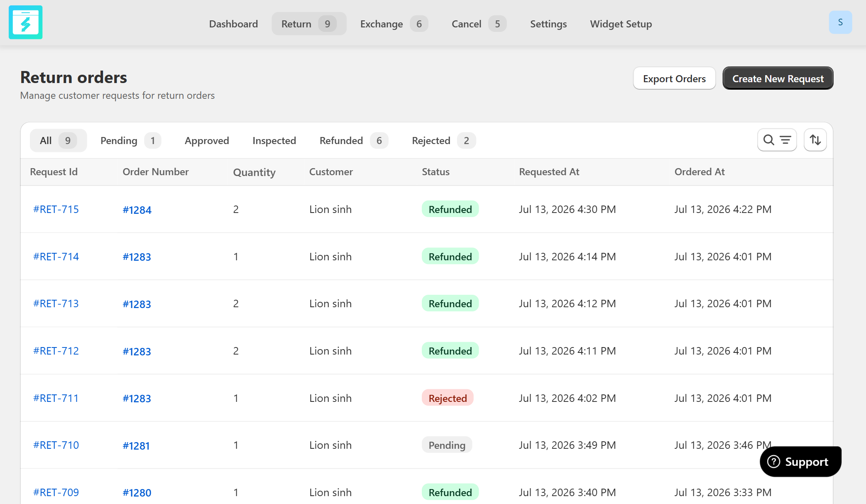Screen dimensions: 866x504
Task: Open the Cancel section
Action: tap(479, 24)
